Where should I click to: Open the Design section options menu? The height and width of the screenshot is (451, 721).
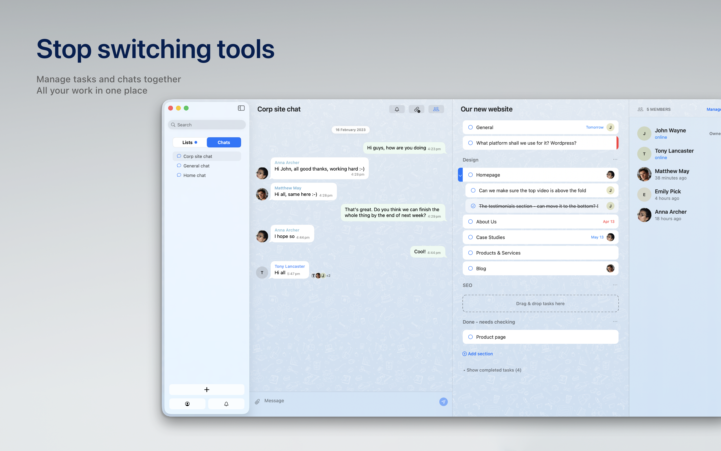click(x=615, y=160)
